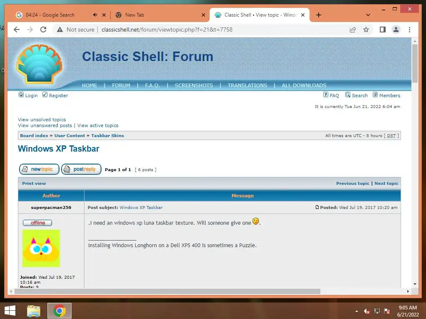The height and width of the screenshot is (319, 426).
Task: Click the offline status badge
Action: 37,223
